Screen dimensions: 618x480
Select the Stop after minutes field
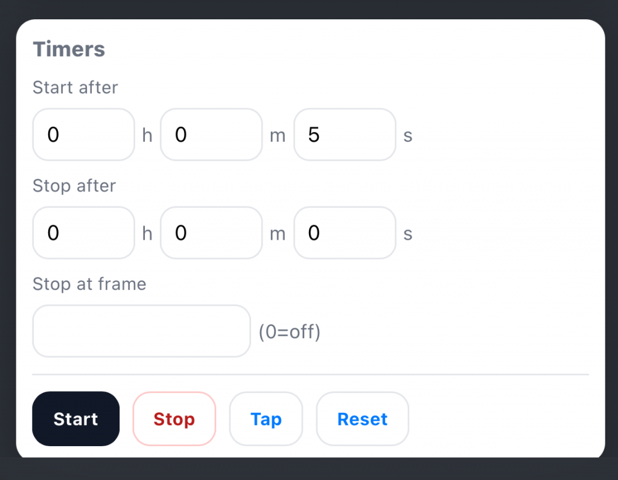[211, 233]
